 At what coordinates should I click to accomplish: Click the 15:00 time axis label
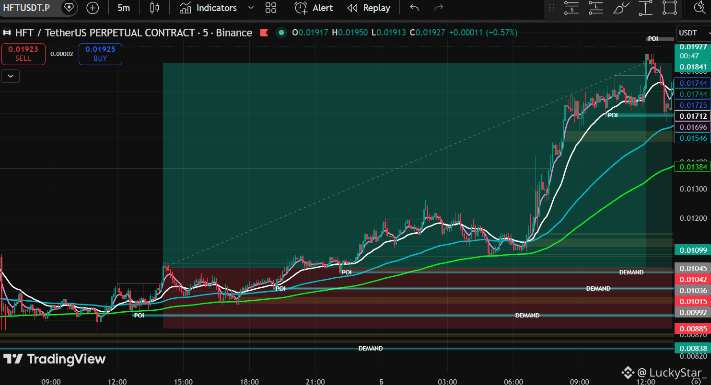click(x=183, y=382)
